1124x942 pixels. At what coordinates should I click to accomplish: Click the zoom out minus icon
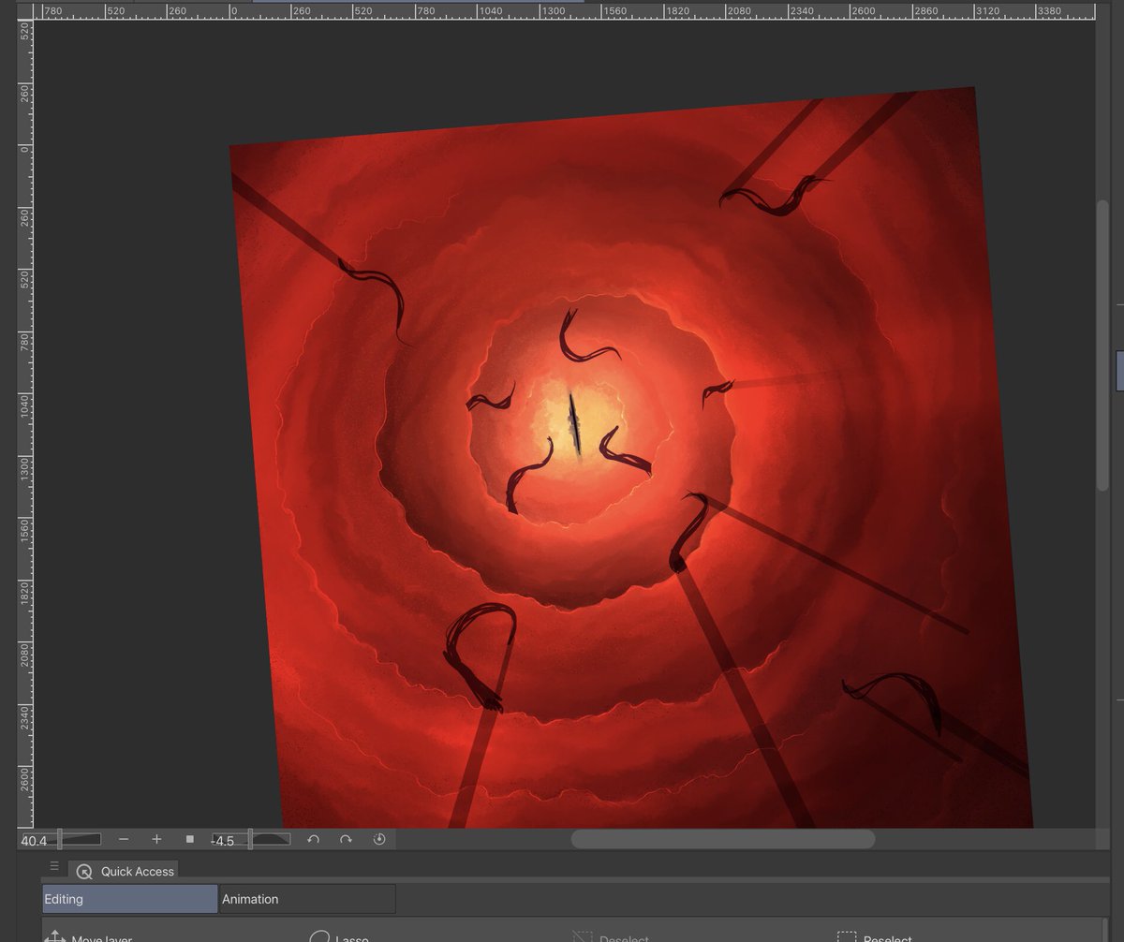124,840
